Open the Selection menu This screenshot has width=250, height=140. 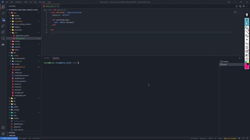[x=18, y=2]
